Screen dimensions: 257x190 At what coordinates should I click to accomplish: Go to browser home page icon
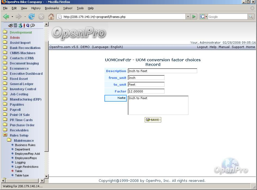tap(51, 17)
